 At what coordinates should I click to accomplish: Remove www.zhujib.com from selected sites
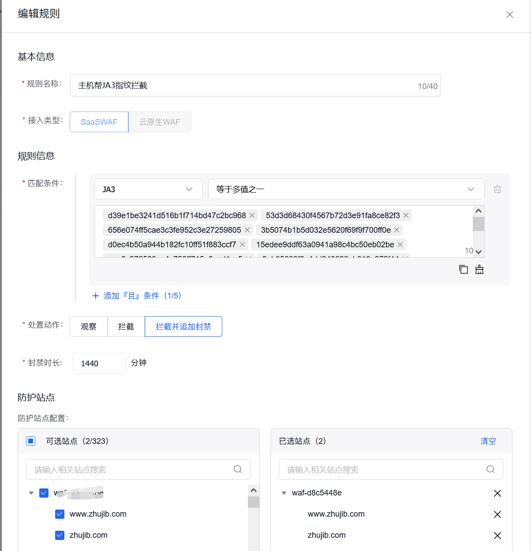pyautogui.click(x=497, y=514)
